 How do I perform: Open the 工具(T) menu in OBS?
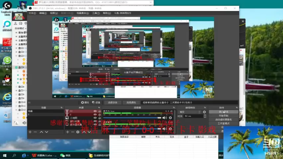[96, 13]
